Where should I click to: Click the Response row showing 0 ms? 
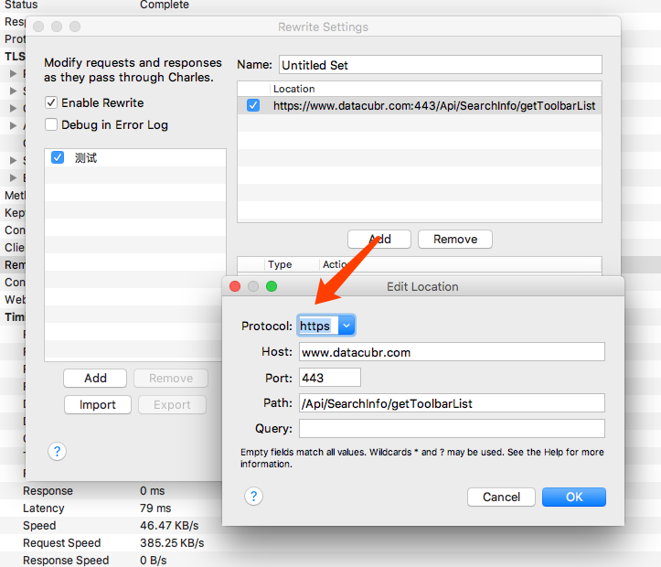tap(110, 491)
